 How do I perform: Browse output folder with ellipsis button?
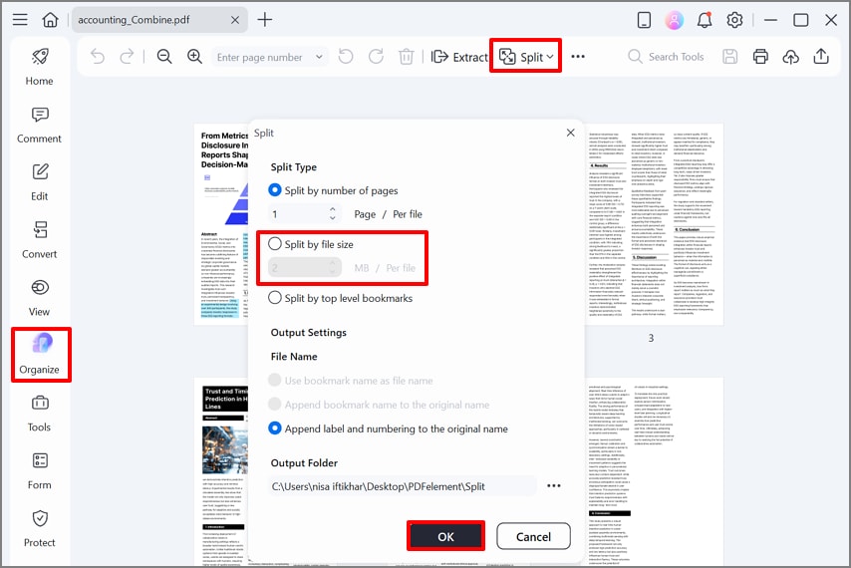click(554, 485)
